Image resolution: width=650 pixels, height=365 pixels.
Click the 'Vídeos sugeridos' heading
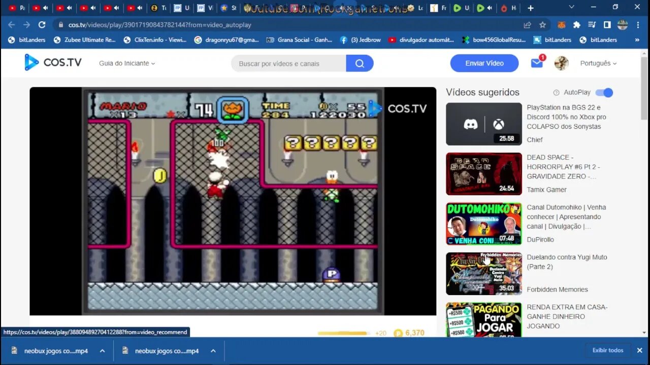tap(482, 92)
